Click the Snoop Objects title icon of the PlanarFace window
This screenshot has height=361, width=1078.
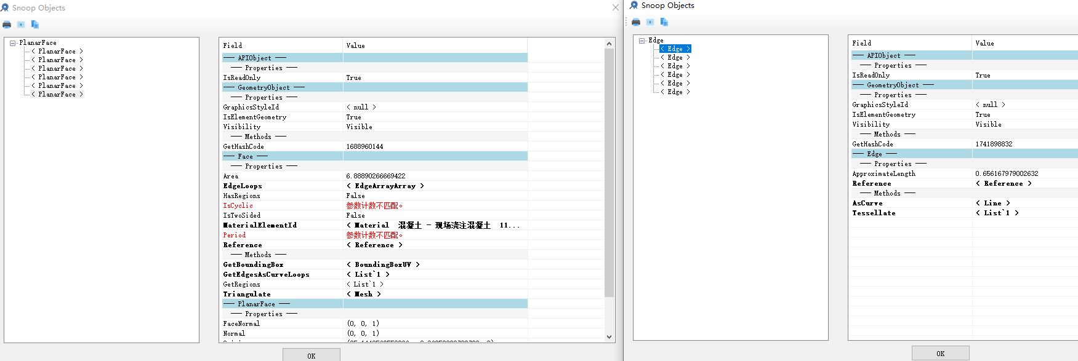coord(5,8)
